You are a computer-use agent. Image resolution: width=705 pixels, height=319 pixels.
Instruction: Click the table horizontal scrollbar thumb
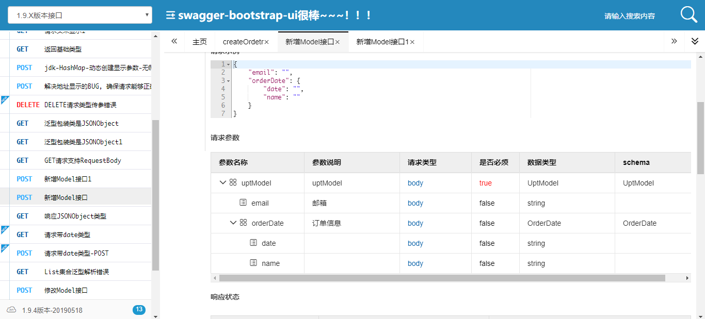442,278
